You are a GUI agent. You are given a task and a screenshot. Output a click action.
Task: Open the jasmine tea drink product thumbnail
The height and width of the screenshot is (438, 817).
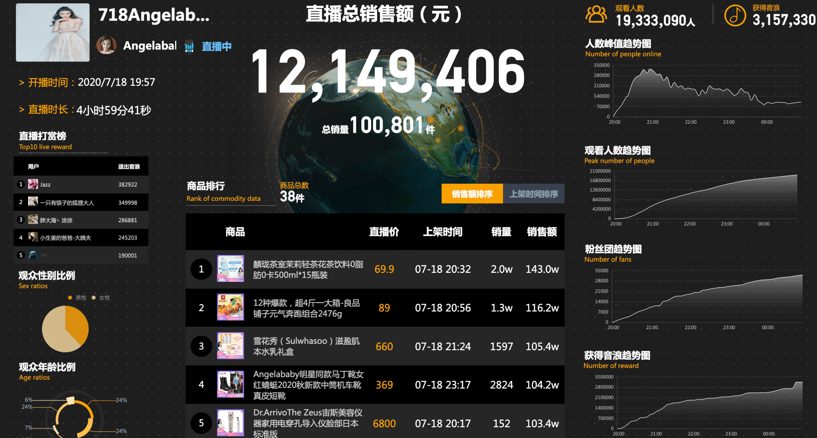tap(230, 268)
